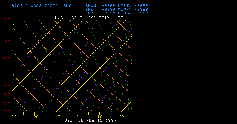This screenshot has height=124, width=237.
Task: Click the 06Z WED FEB 12 1997 caption
Action: click(x=90, y=120)
